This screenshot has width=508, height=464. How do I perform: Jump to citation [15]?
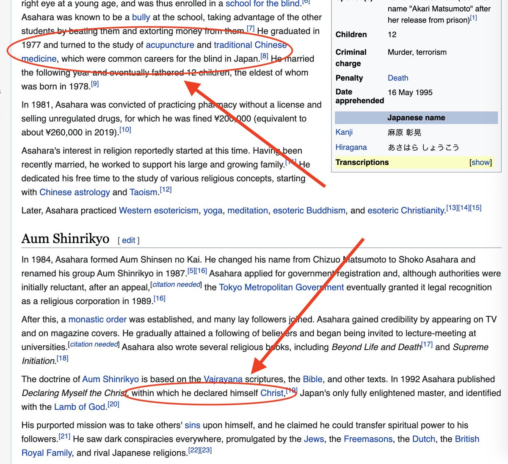click(x=476, y=208)
